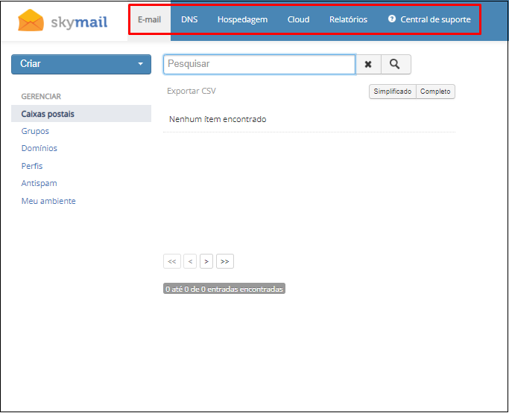Viewport: 509px width, 413px height.
Task: Open Domínios in the sidebar
Action: coord(39,148)
